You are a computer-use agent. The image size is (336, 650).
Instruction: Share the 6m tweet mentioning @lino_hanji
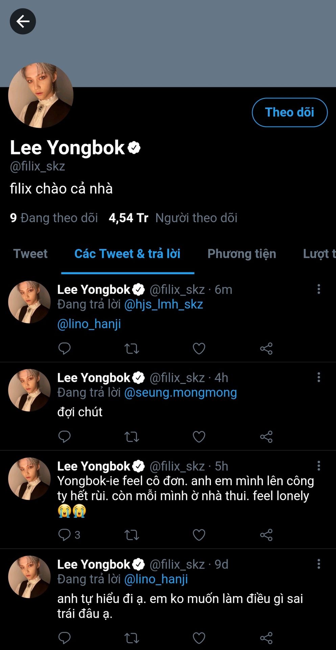pos(266,348)
